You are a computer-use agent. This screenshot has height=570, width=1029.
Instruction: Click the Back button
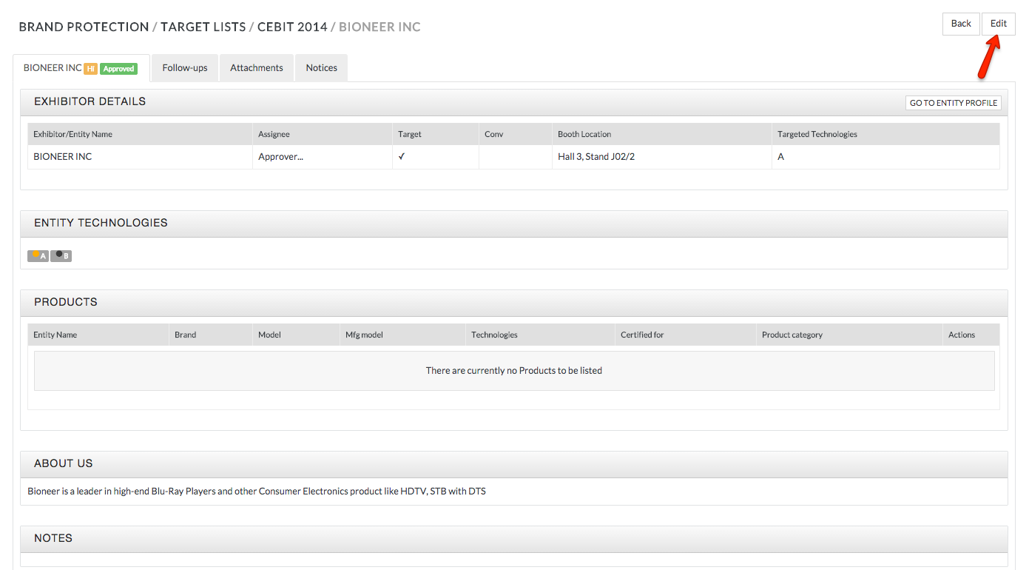[x=960, y=23]
